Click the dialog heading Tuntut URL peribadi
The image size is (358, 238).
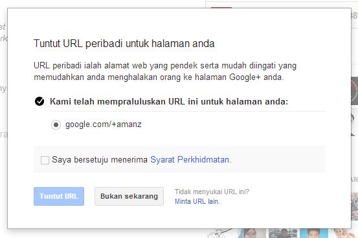[124, 44]
